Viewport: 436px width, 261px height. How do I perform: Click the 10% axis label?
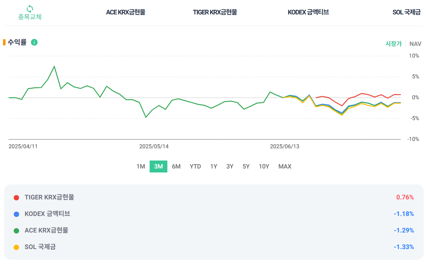click(x=414, y=56)
